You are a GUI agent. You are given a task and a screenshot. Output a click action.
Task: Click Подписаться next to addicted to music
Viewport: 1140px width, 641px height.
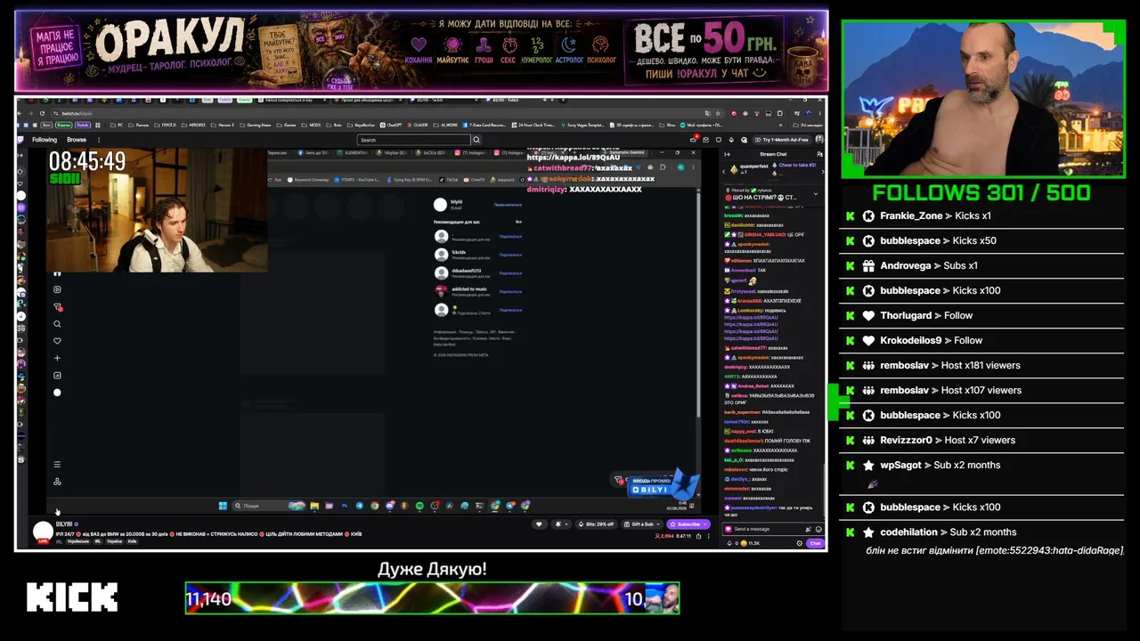point(510,291)
